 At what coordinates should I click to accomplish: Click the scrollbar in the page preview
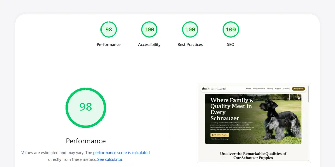click(x=309, y=94)
